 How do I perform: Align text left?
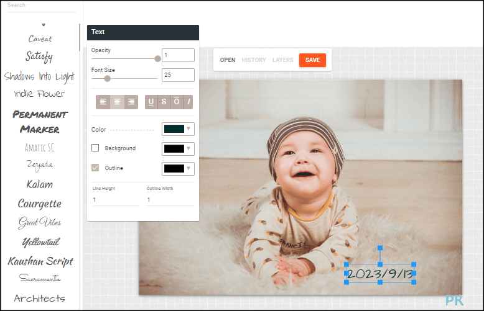[x=103, y=102]
